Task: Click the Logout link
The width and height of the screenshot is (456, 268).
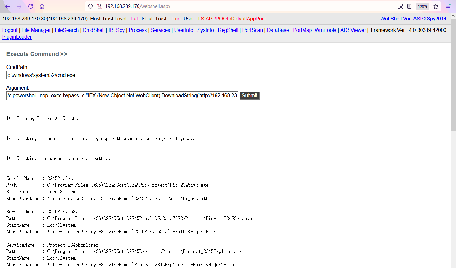Action: pos(10,30)
